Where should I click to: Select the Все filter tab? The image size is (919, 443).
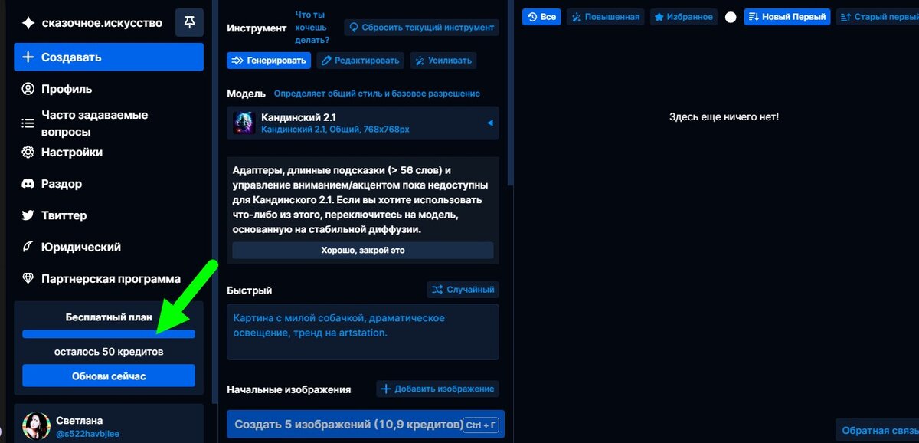(541, 16)
